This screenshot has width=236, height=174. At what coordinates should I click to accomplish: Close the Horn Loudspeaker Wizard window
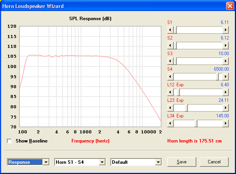(230, 6)
